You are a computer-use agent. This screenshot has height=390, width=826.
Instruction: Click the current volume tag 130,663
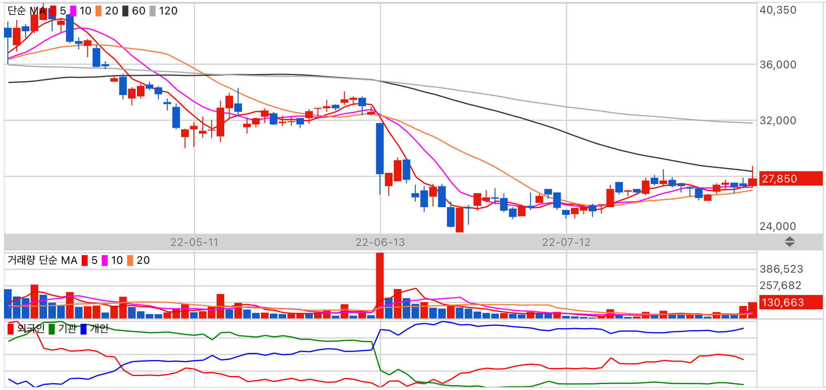[790, 302]
